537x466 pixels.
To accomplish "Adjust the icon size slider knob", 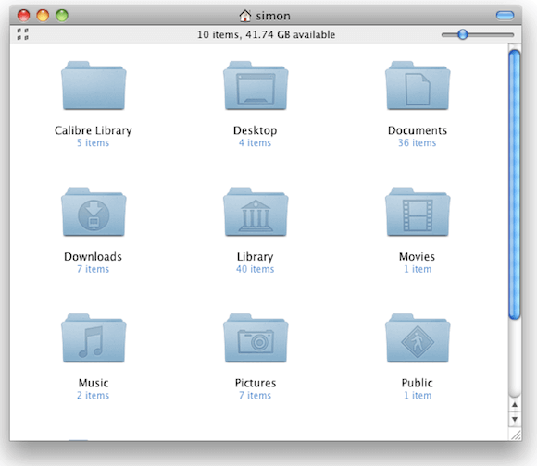I will click(x=463, y=34).
